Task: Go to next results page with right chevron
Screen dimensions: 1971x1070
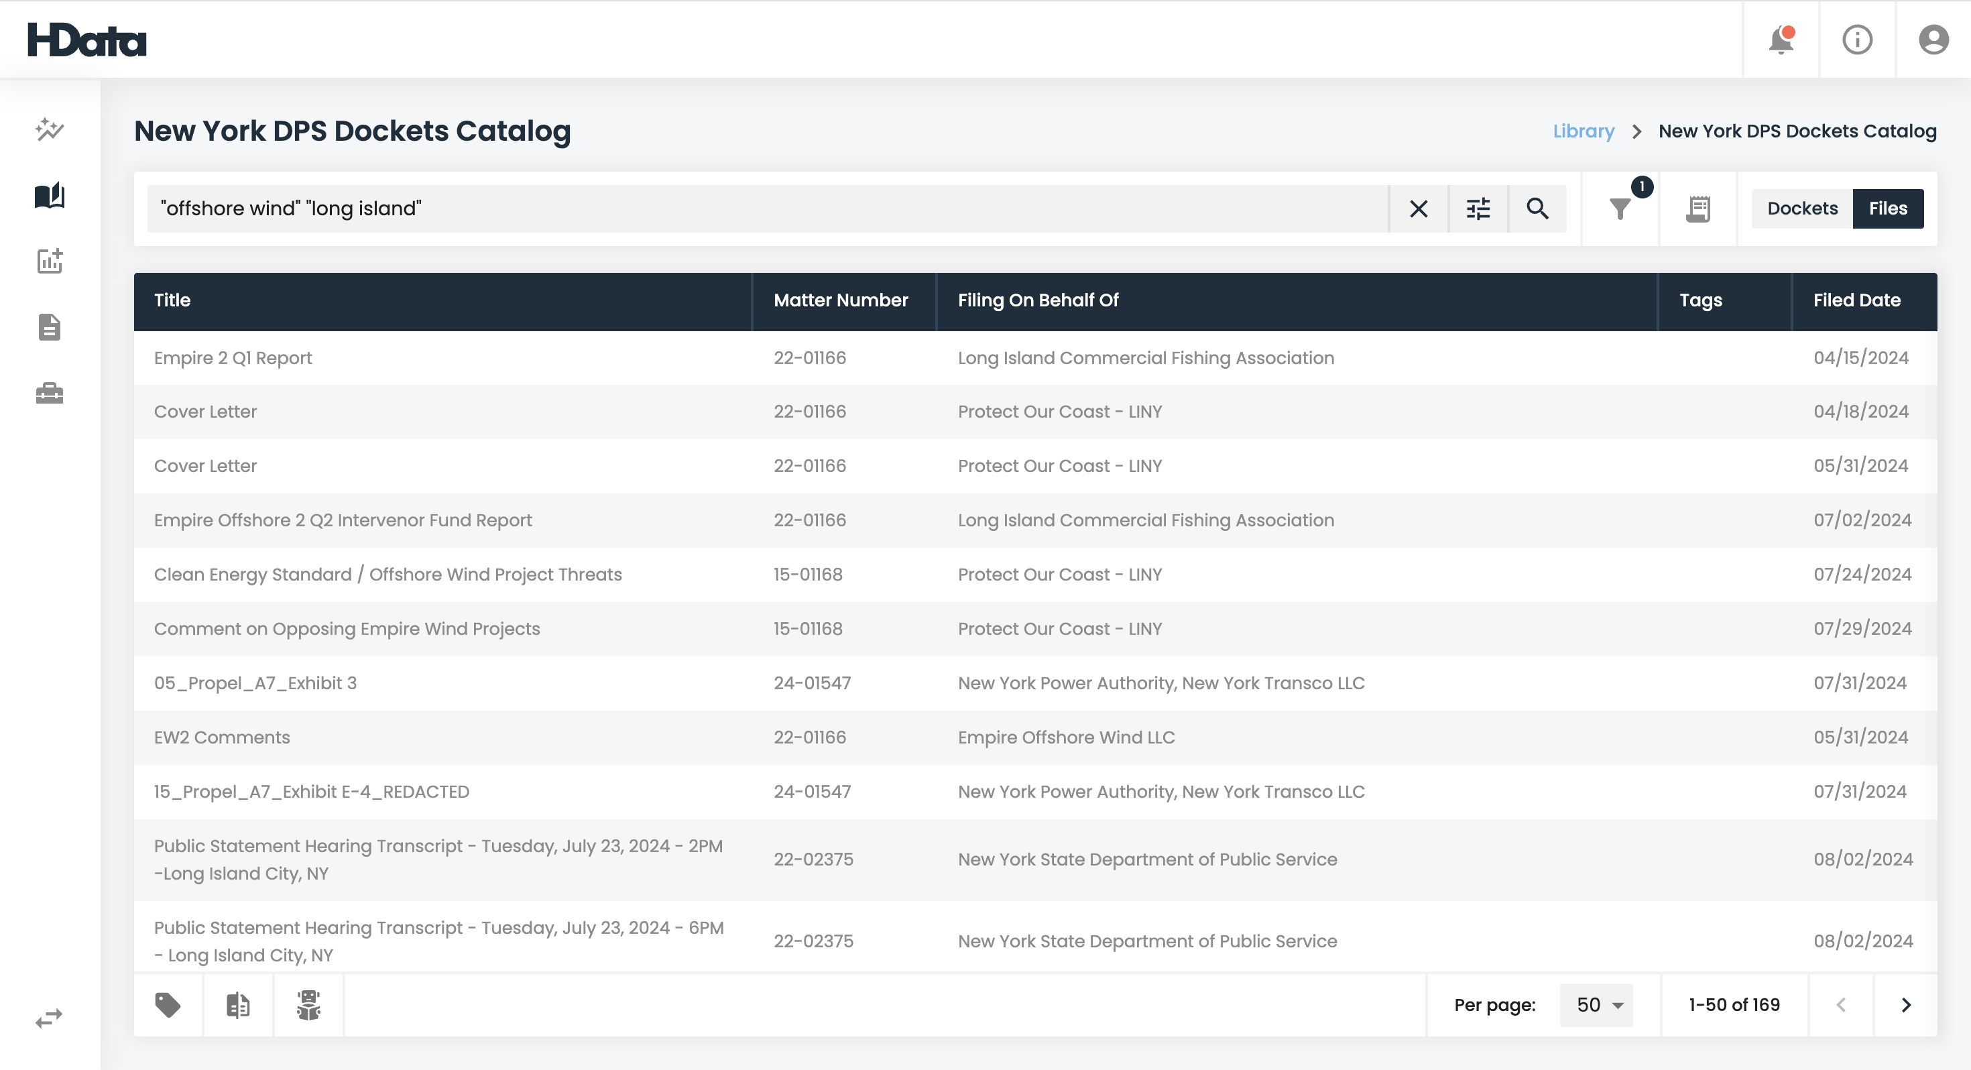Action: click(1905, 1004)
